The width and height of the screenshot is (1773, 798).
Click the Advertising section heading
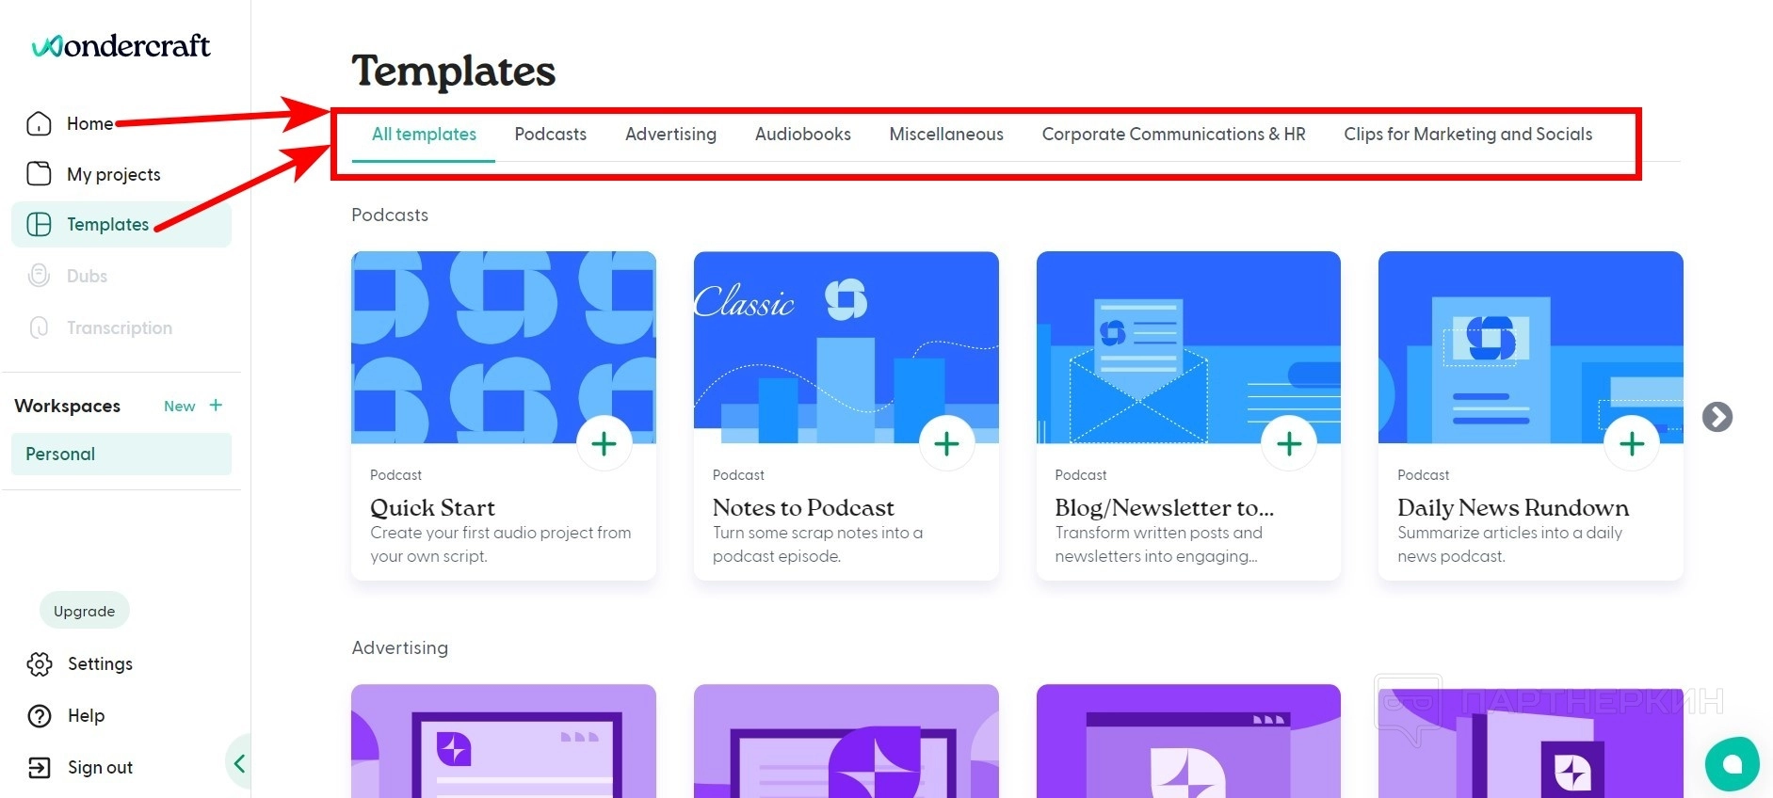click(x=400, y=647)
